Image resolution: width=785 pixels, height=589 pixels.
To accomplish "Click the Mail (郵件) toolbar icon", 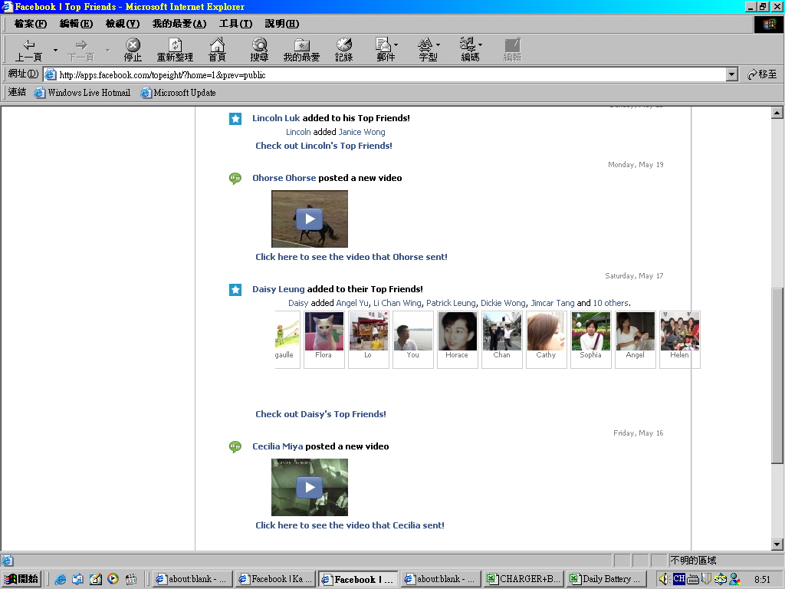I will coord(386,50).
